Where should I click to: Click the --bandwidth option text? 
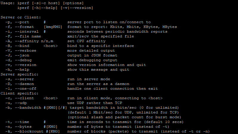point(28,108)
